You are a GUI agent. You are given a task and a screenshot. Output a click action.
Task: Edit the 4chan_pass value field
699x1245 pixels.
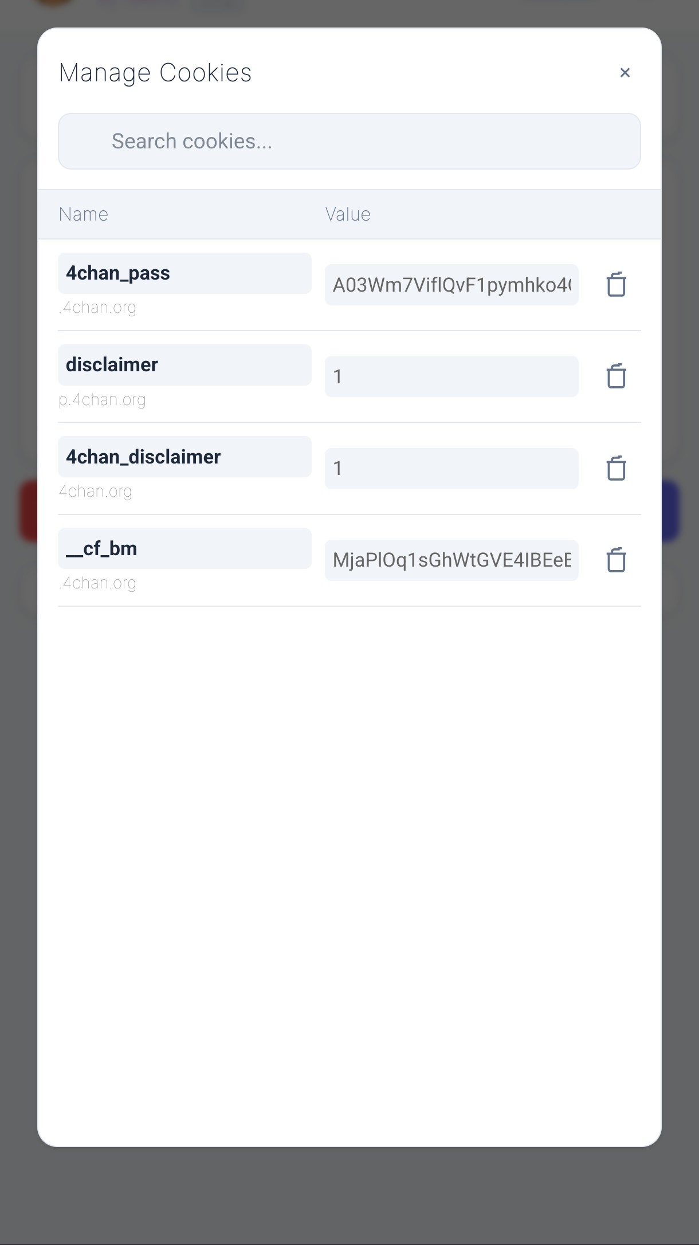[451, 285]
